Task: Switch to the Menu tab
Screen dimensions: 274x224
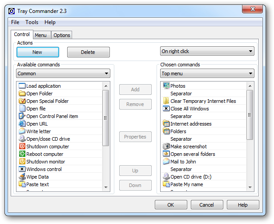Action: (40, 35)
